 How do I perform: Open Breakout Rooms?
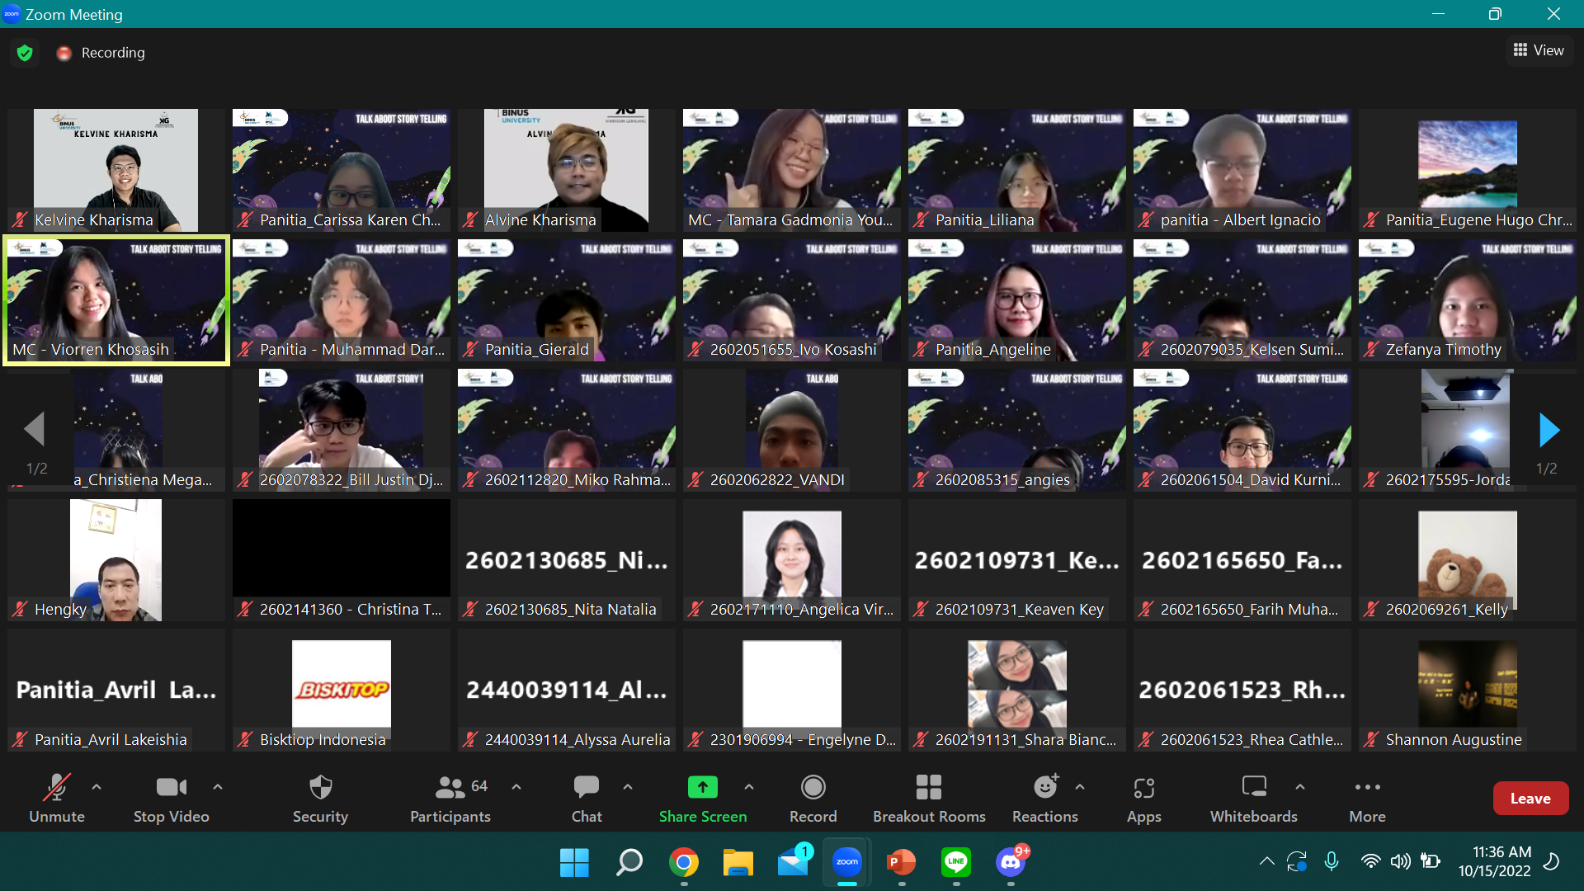929,798
